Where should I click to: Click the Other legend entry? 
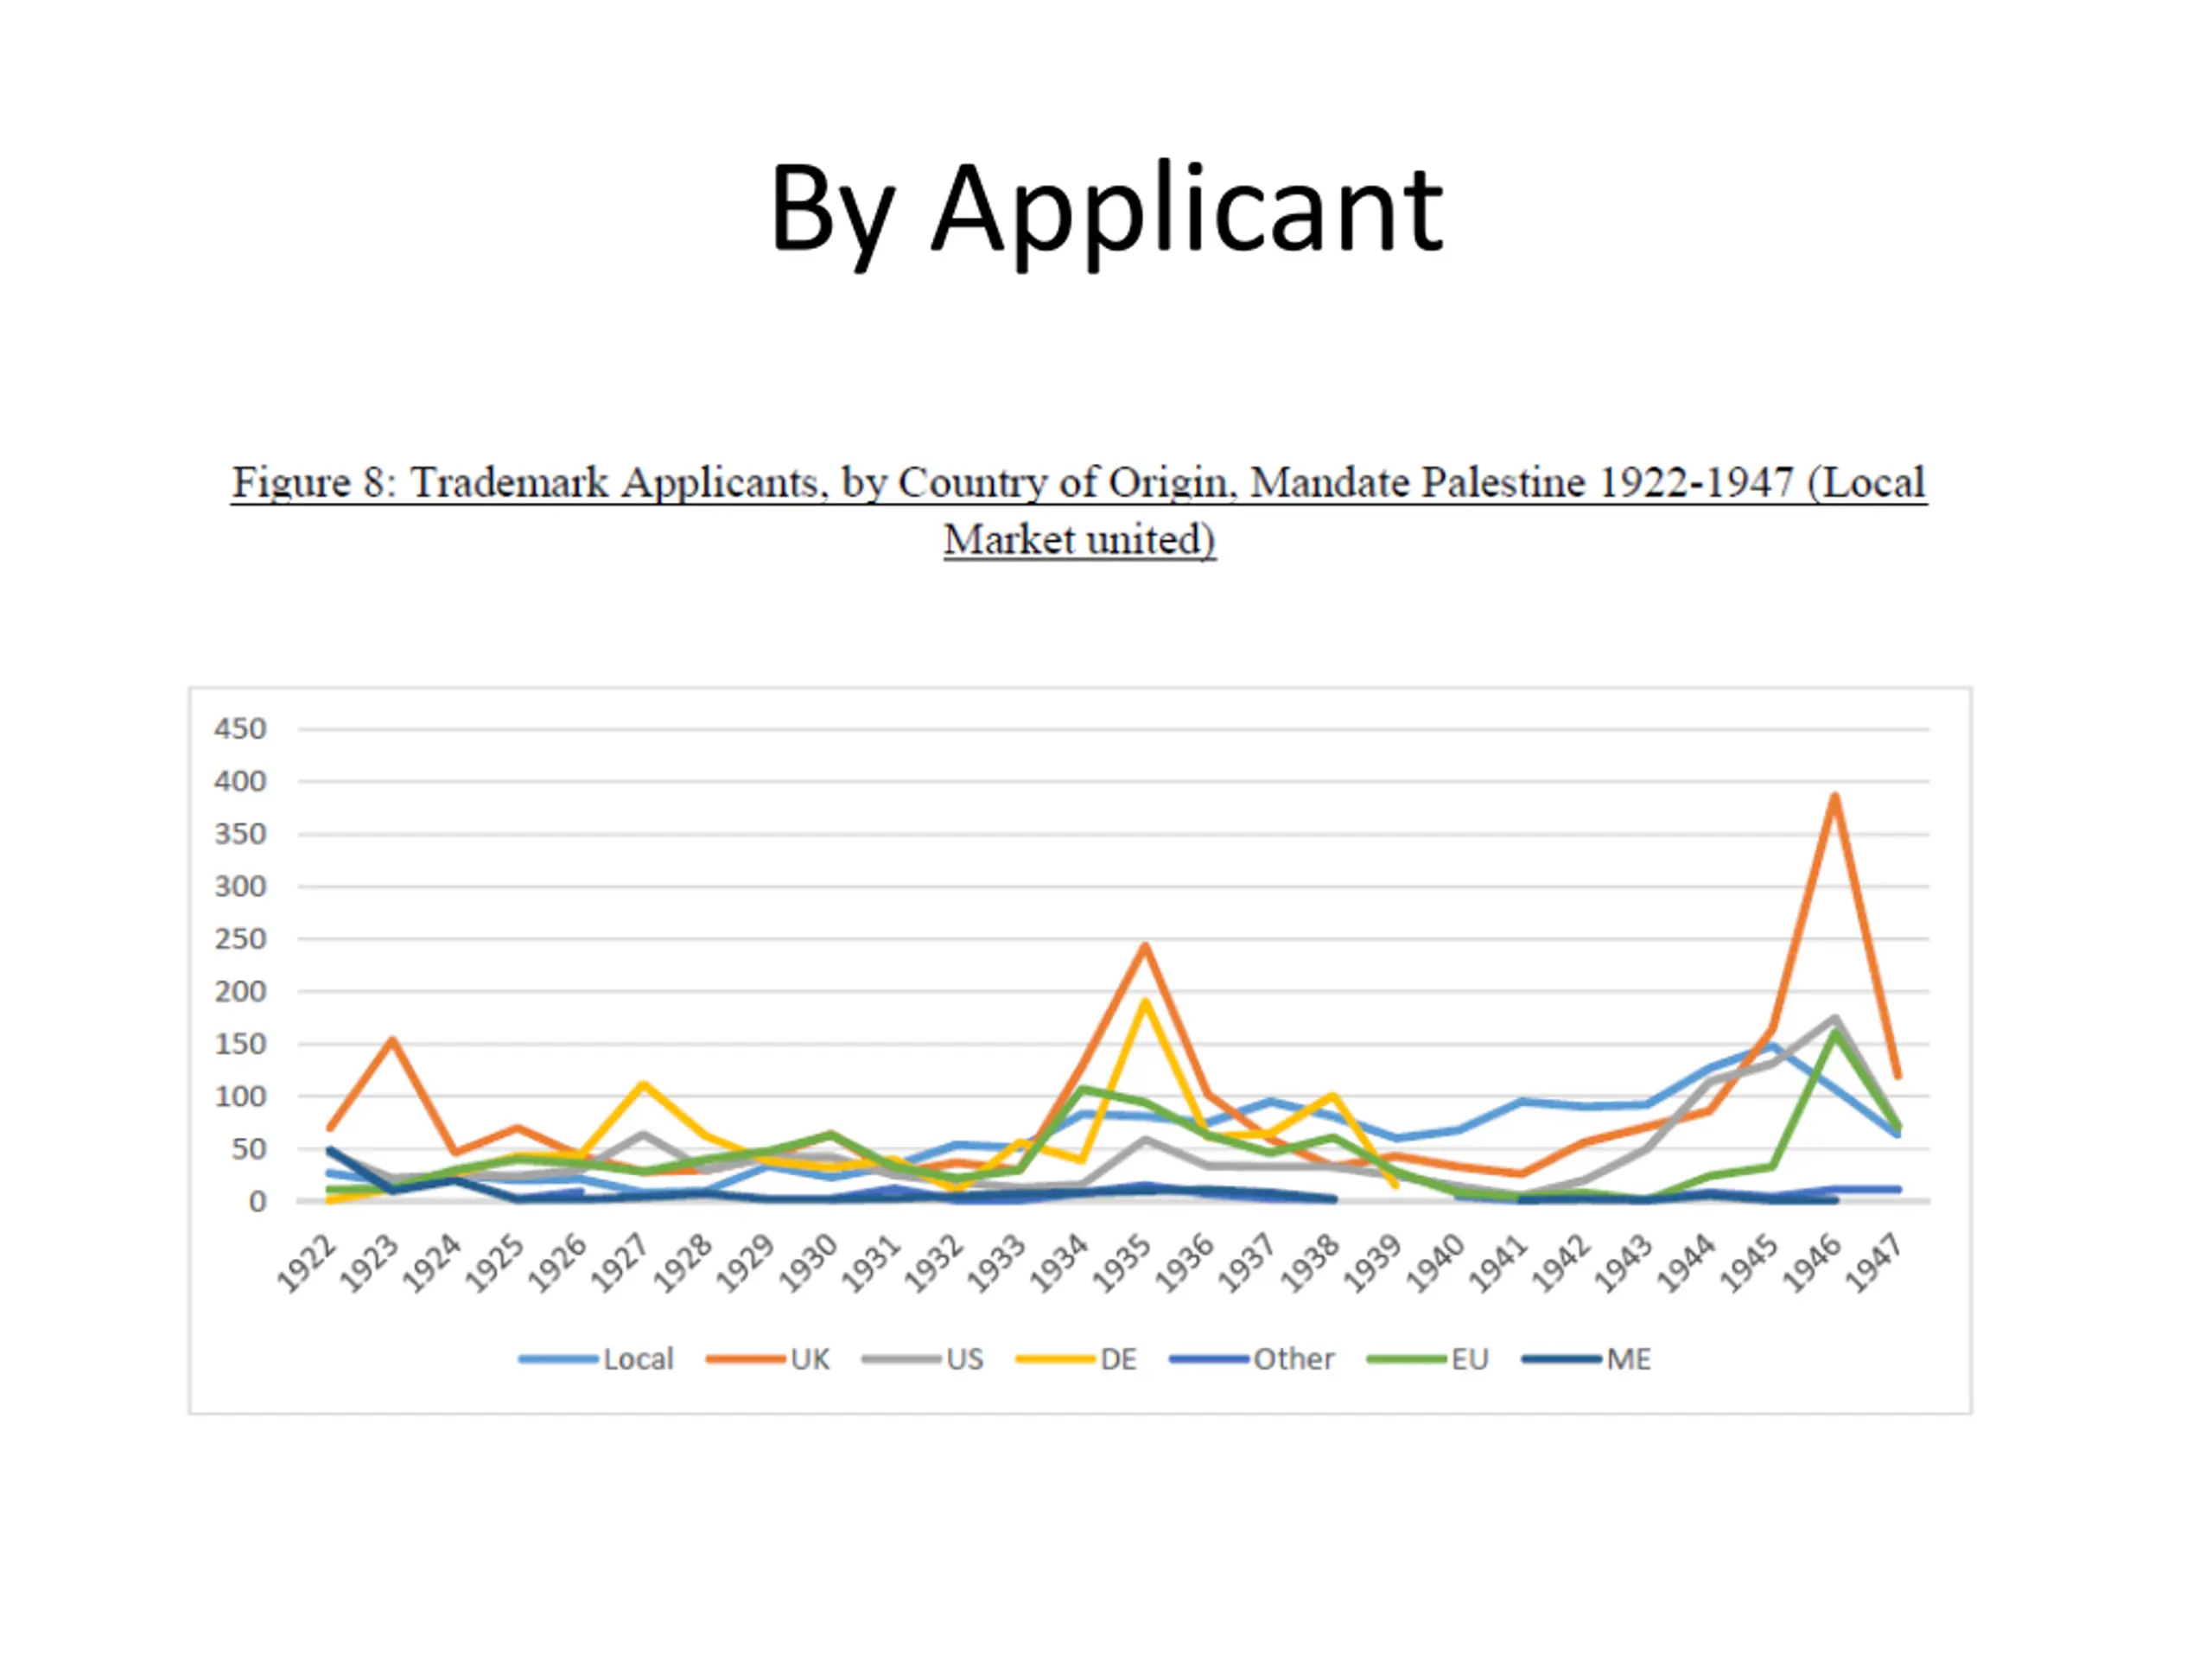1252,1359
